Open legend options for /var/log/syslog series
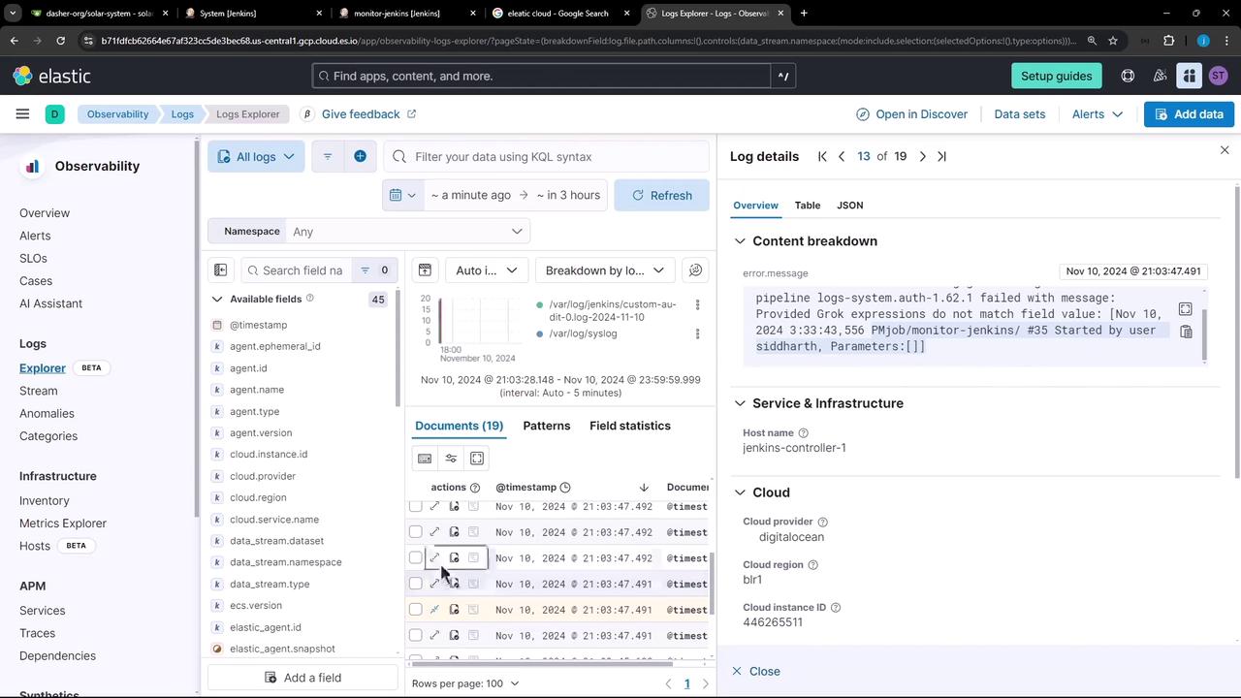 pos(697,333)
